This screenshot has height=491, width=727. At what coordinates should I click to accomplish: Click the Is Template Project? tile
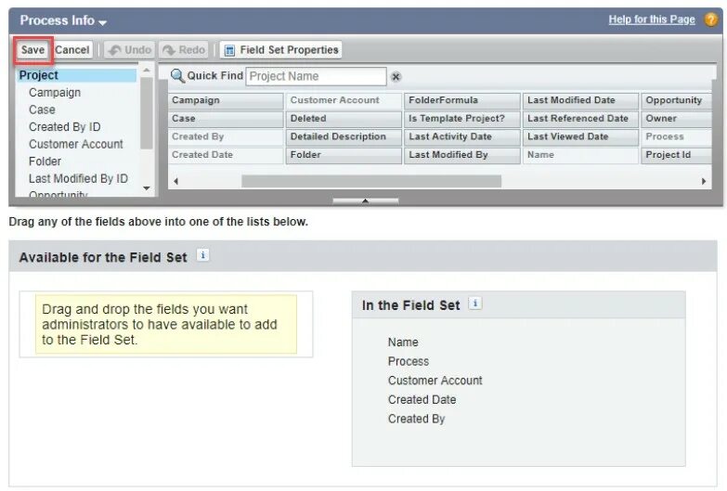tap(462, 119)
